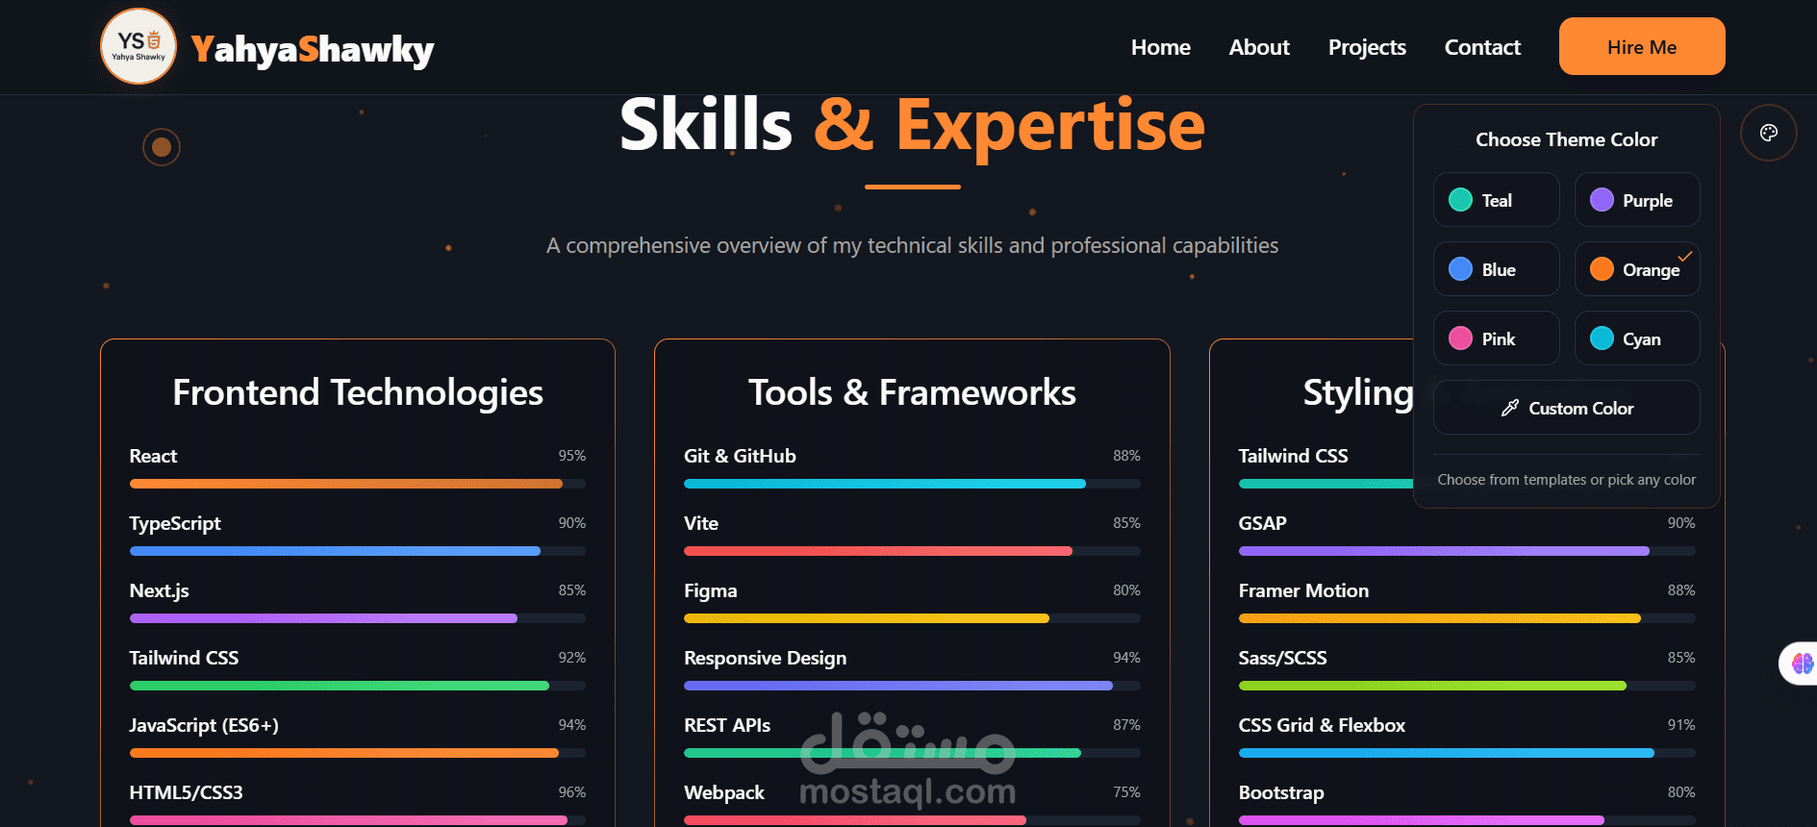Click the 'Choose from templates or pick any color' hint
The image size is (1817, 827).
(x=1566, y=479)
